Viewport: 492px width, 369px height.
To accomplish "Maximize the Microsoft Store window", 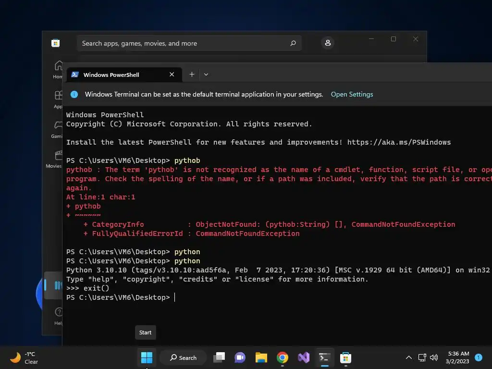I will [394, 39].
